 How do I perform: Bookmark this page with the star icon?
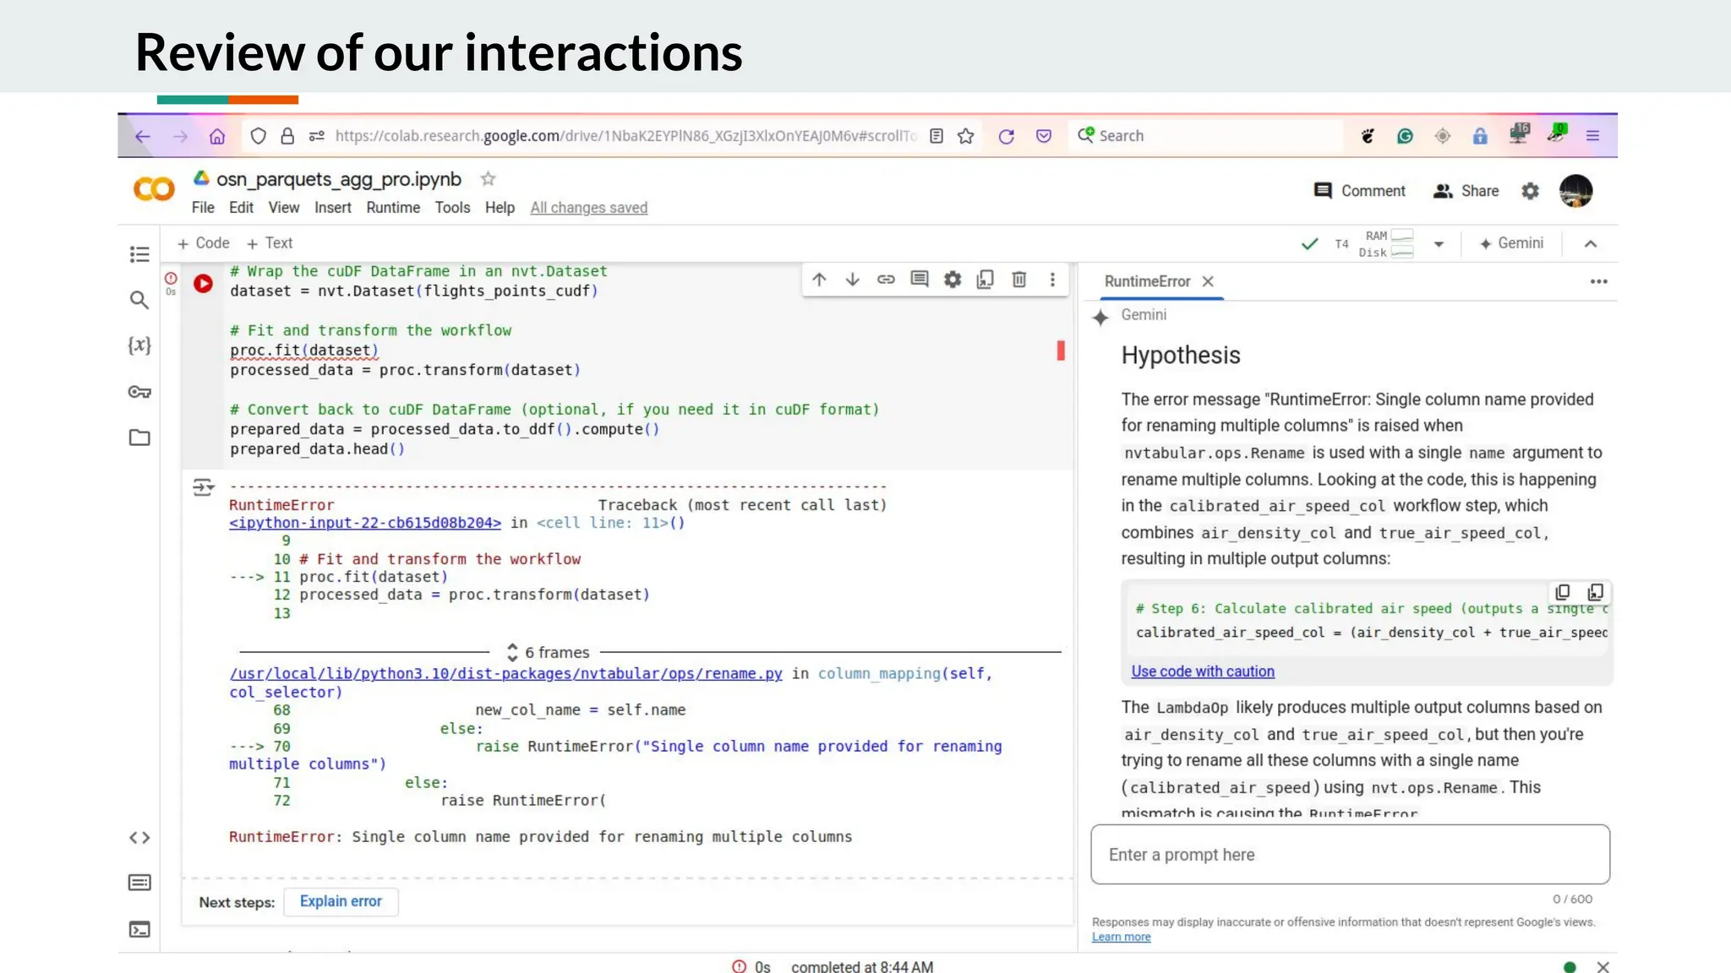[966, 136]
